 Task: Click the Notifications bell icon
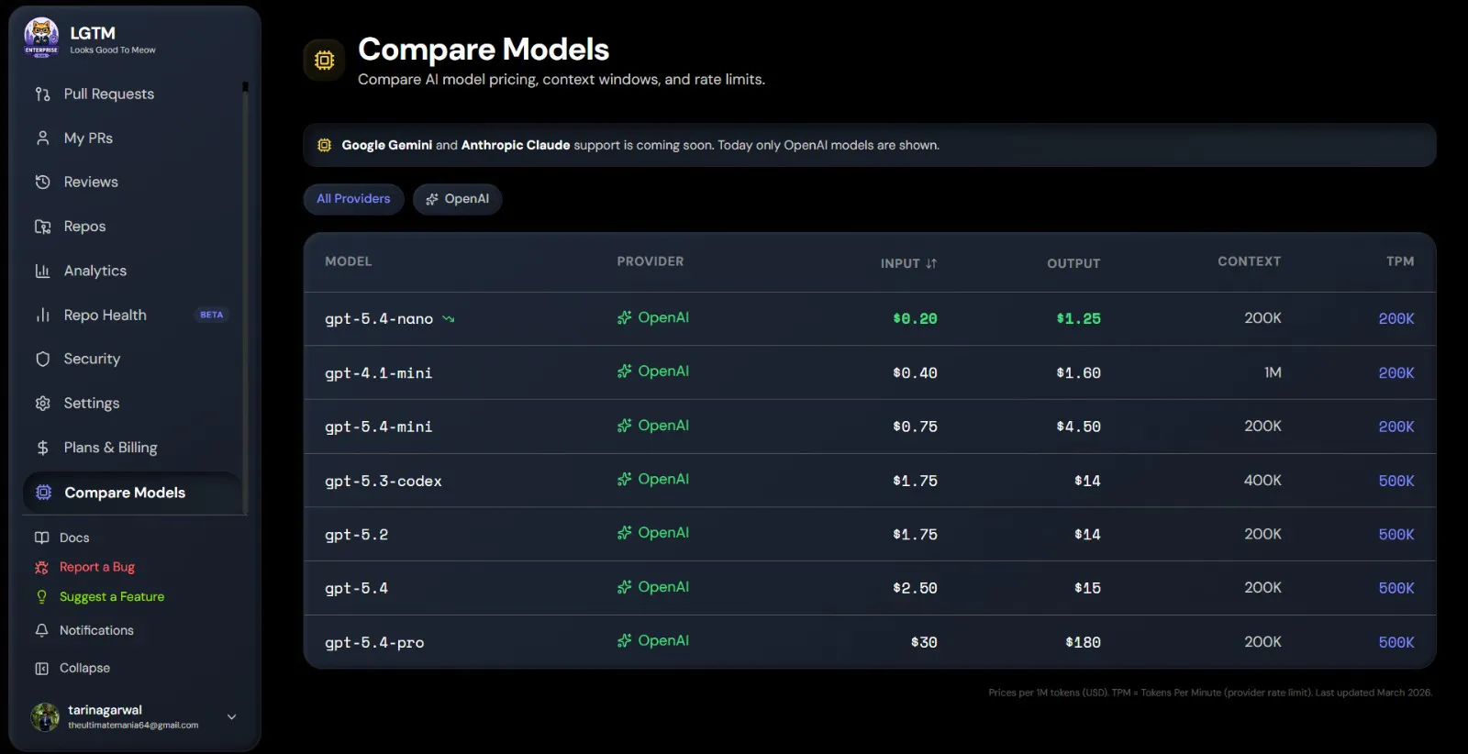click(41, 630)
